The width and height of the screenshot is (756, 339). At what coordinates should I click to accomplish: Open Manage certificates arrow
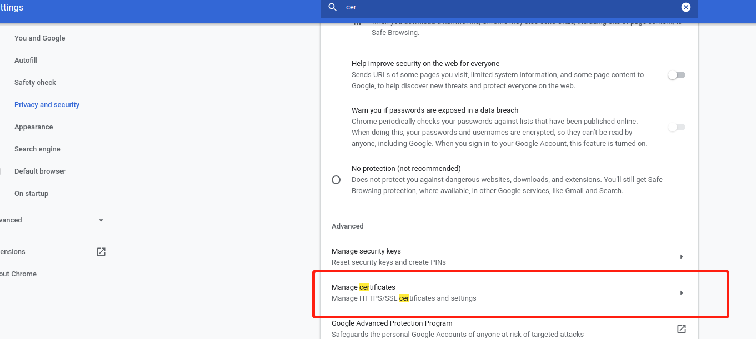coord(682,293)
